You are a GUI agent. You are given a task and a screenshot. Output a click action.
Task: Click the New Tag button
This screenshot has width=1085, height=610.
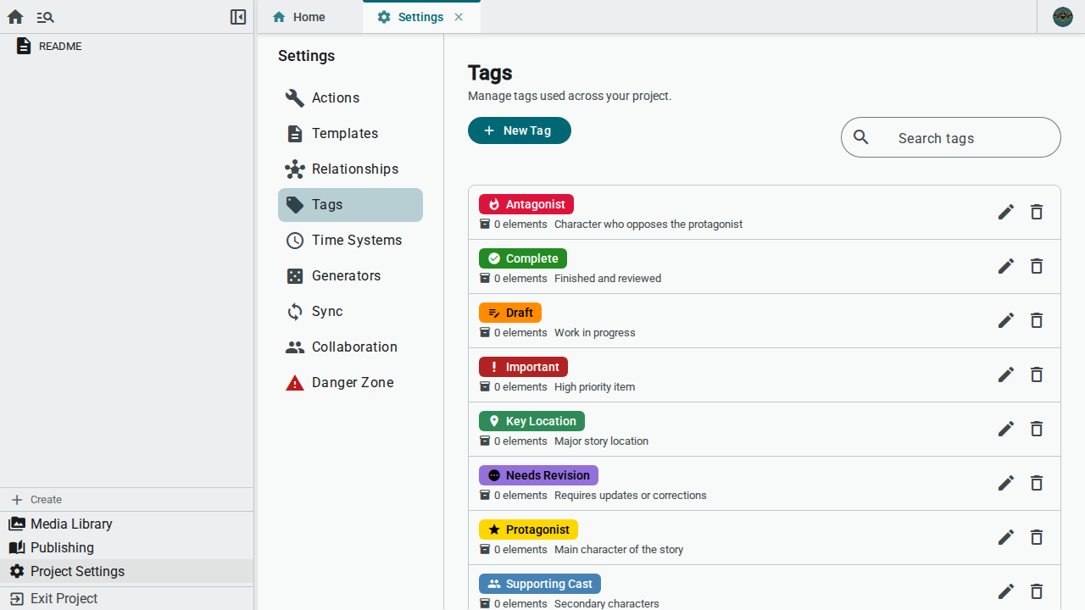pos(520,130)
